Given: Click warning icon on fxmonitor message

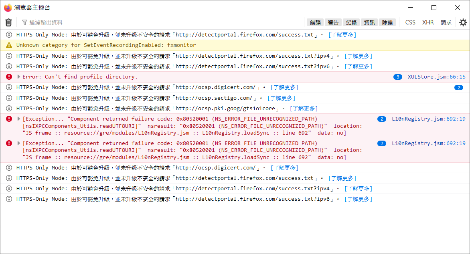Looking at the screenshot, I should pos(9,45).
